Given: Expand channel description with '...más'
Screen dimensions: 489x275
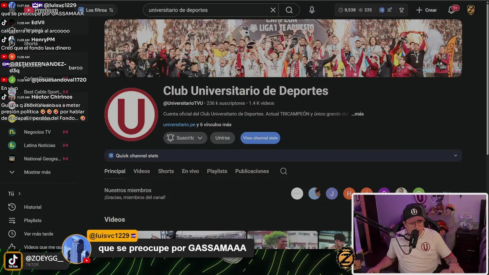Looking at the screenshot, I should tap(357, 114).
